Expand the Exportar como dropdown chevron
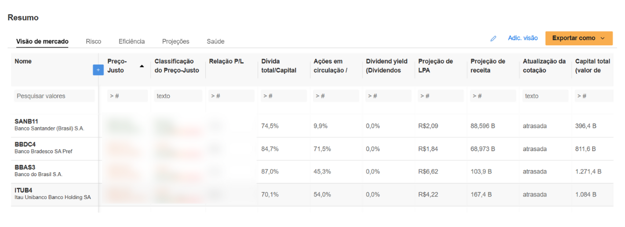The height and width of the screenshot is (227, 625). [x=602, y=38]
